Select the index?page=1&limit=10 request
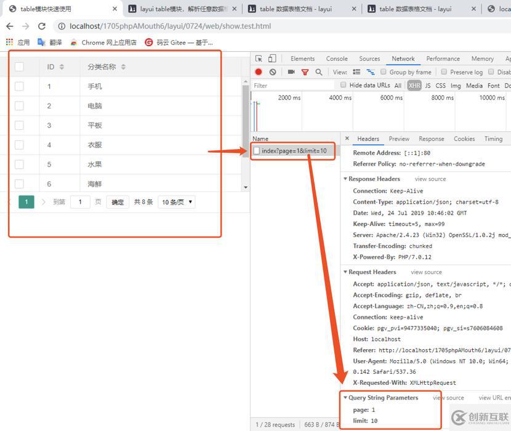This screenshot has height=431, width=511. (294, 151)
